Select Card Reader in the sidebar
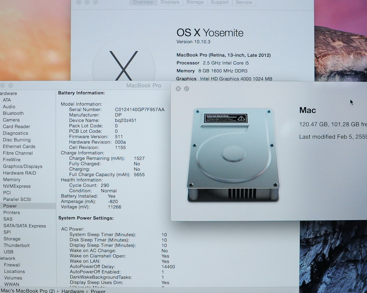Screen dimensions: 367x293 click(x=17, y=127)
